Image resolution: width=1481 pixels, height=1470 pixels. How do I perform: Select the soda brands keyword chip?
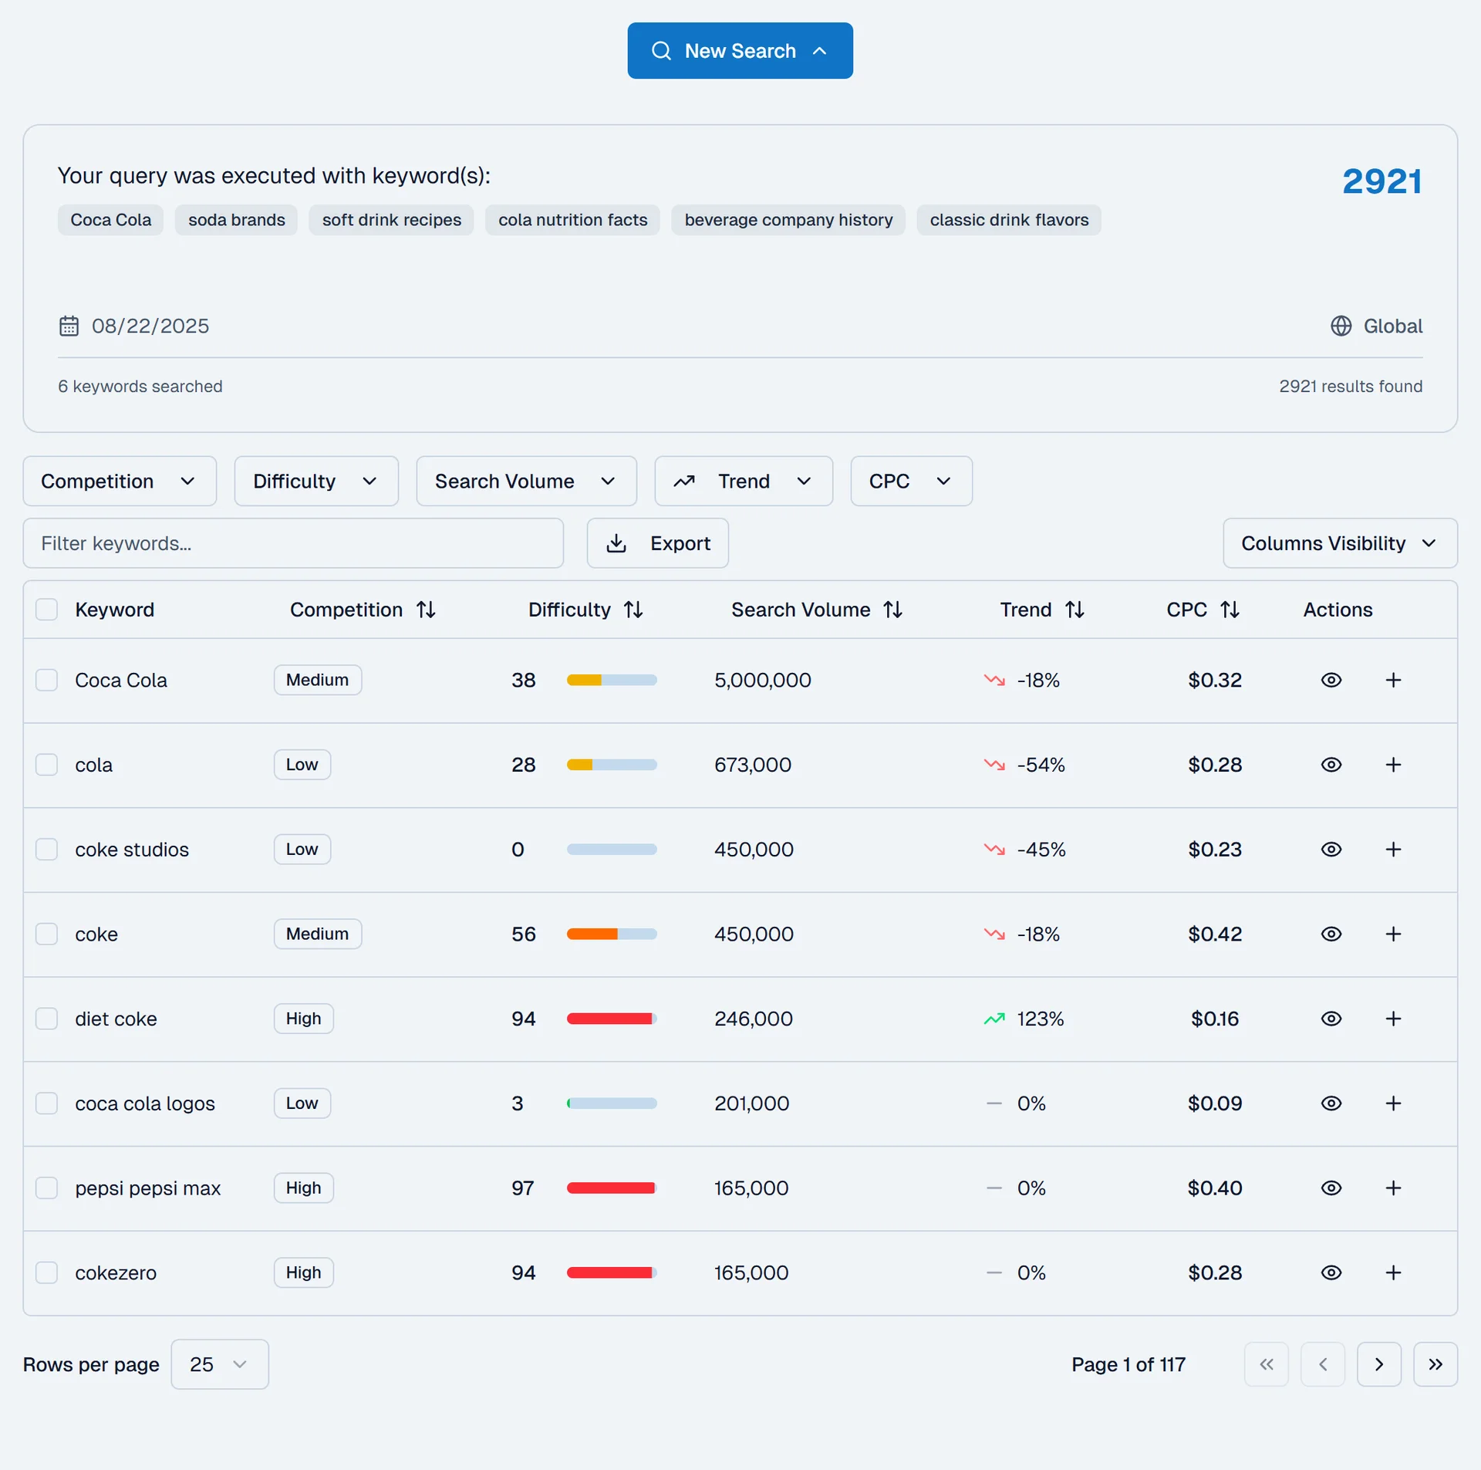click(236, 220)
